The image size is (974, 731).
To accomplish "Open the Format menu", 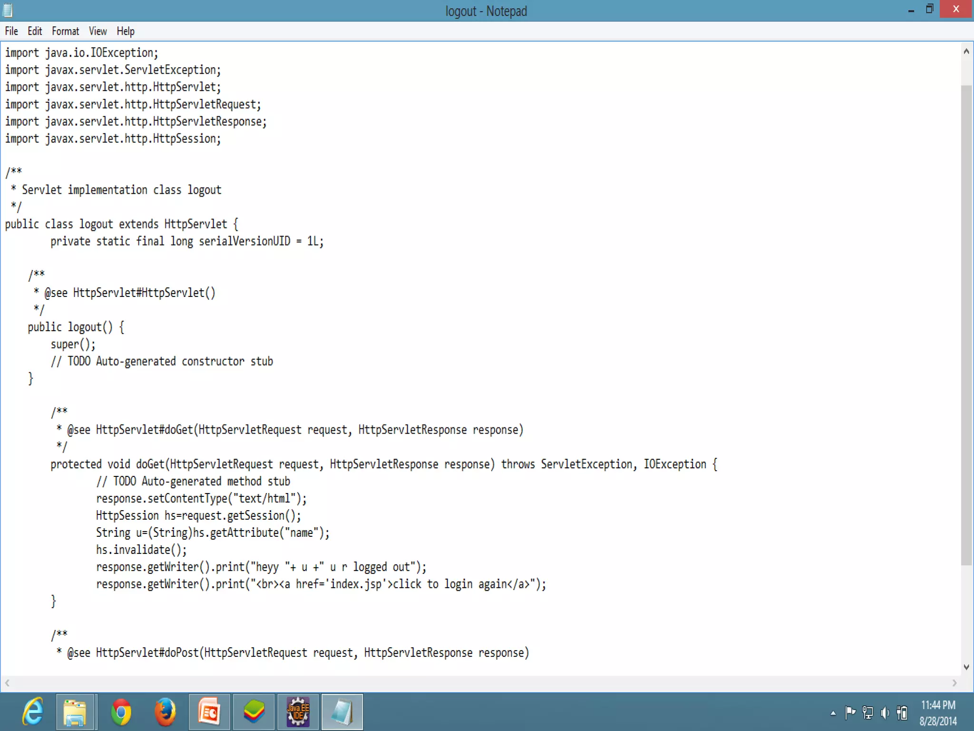I will pyautogui.click(x=65, y=31).
